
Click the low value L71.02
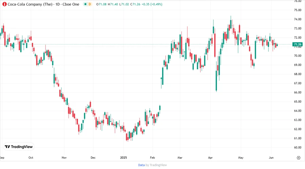point(124,4)
